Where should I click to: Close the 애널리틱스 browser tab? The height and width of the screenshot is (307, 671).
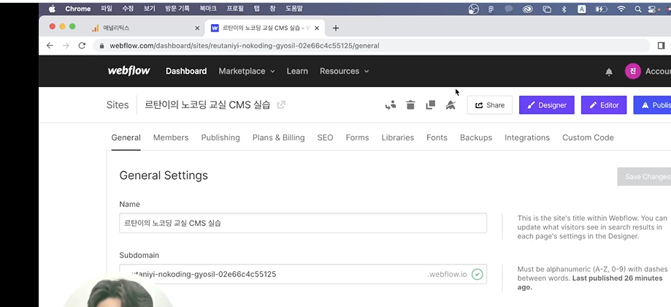click(x=197, y=28)
